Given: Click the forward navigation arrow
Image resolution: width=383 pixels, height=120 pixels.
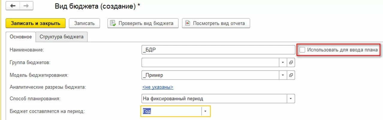Looking at the screenshot, I should tap(26, 6).
